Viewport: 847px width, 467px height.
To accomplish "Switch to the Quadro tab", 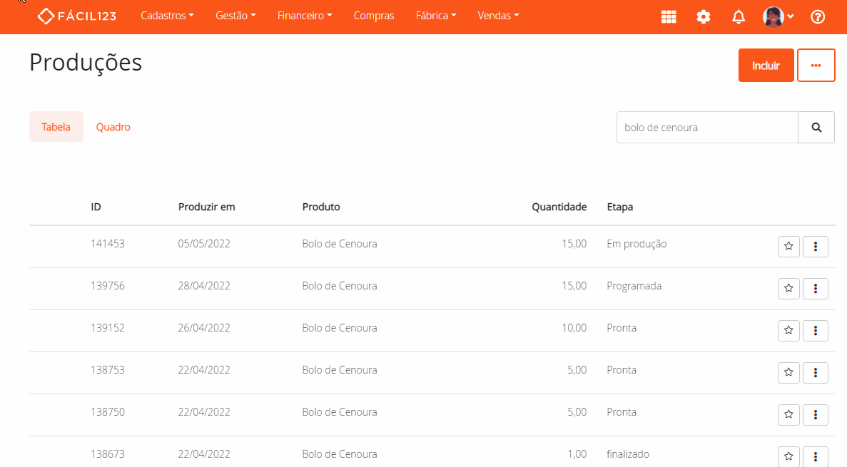I will pyautogui.click(x=113, y=127).
